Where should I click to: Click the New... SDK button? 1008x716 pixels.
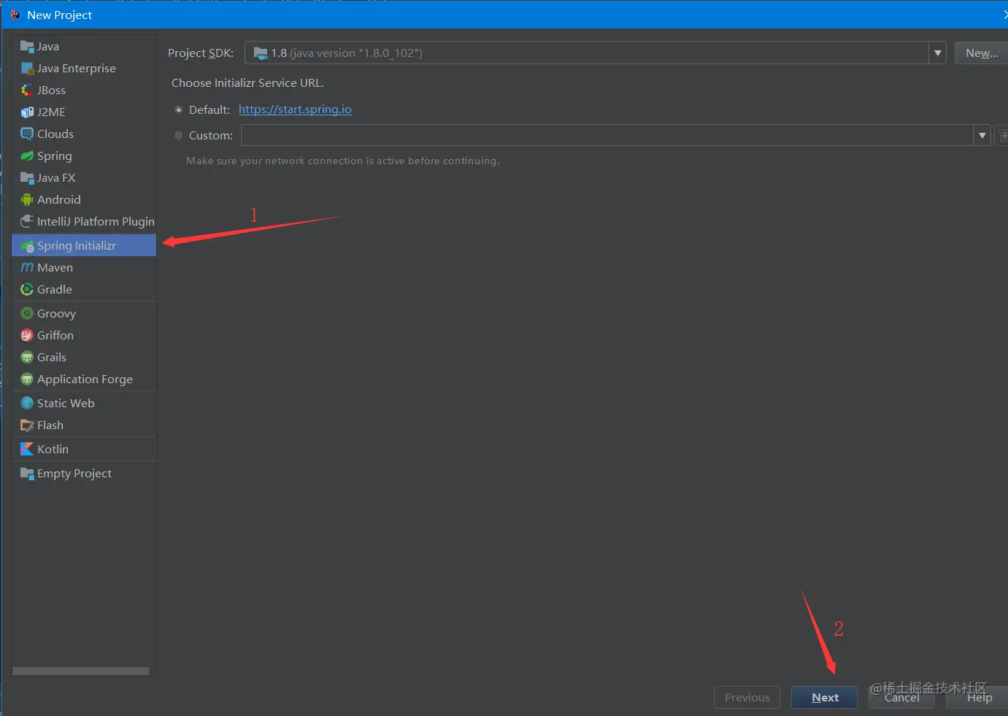click(x=981, y=53)
